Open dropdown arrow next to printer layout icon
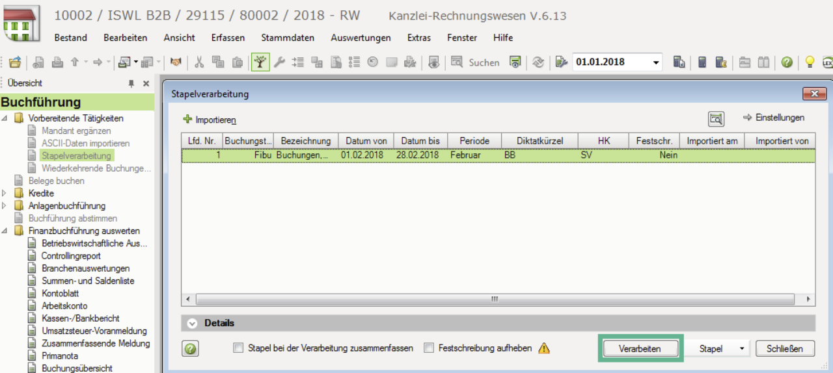 pos(137,62)
